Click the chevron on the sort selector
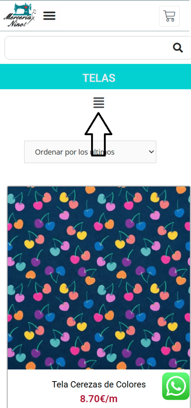 (151, 152)
